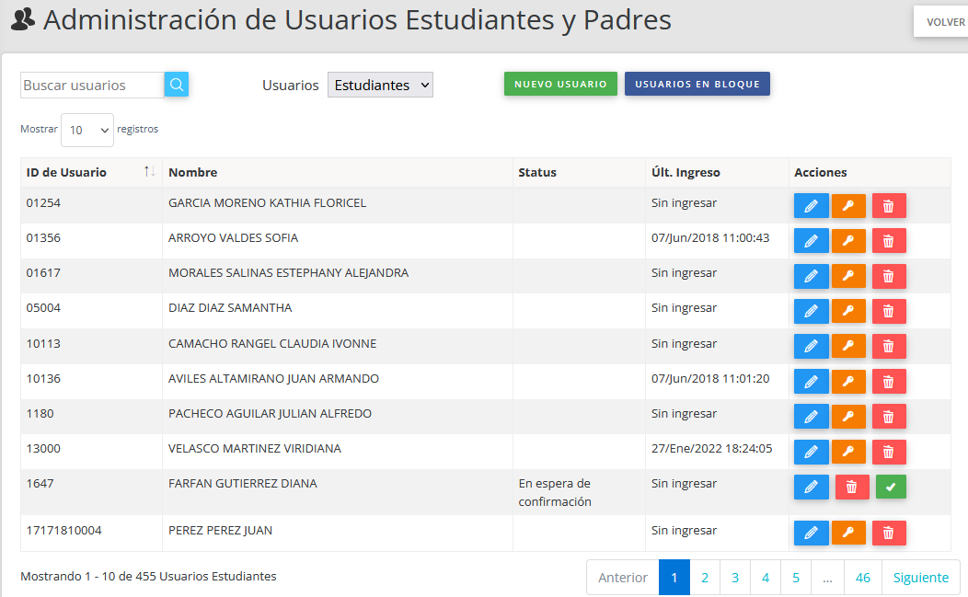Jump to page 46 of results

pos(862,578)
